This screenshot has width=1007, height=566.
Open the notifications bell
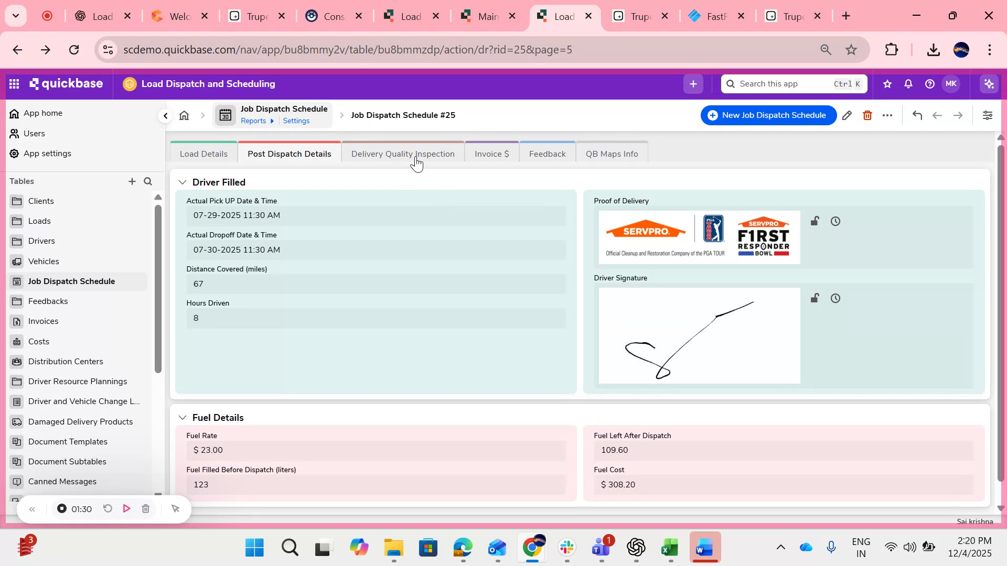click(x=908, y=84)
